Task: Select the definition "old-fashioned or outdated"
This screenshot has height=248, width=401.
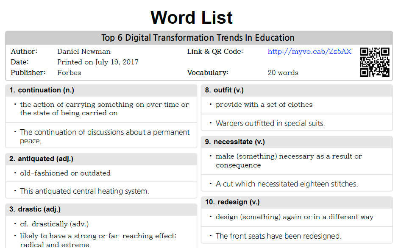Action: click(58, 173)
